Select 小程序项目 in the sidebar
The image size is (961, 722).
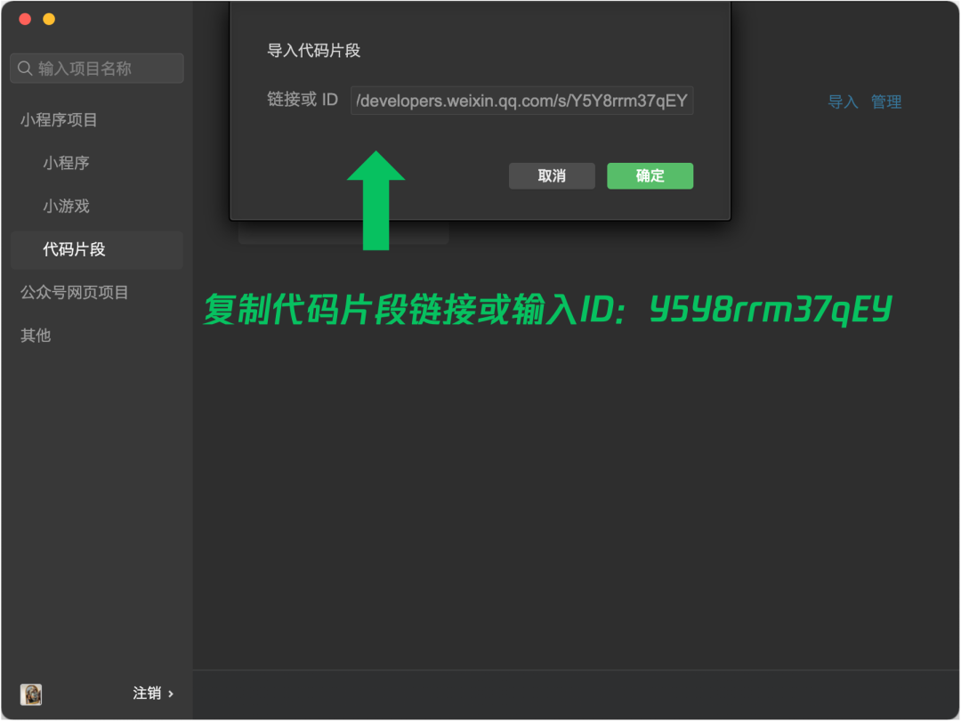59,119
